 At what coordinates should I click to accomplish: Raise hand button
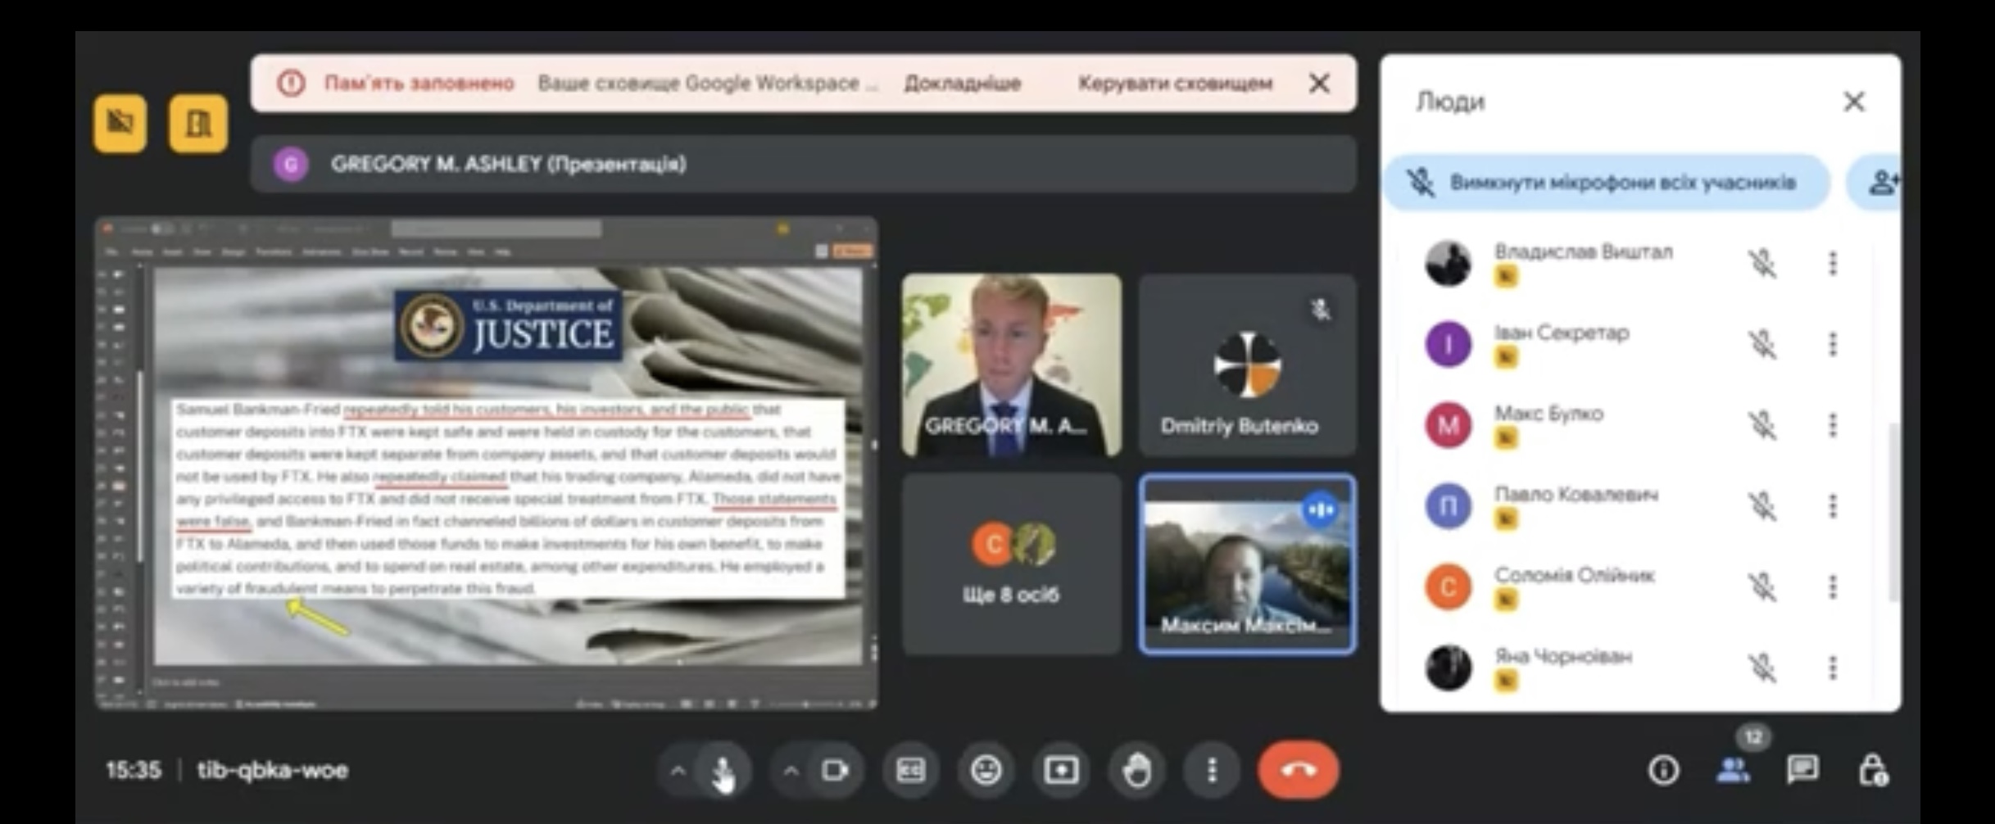click(x=1137, y=770)
